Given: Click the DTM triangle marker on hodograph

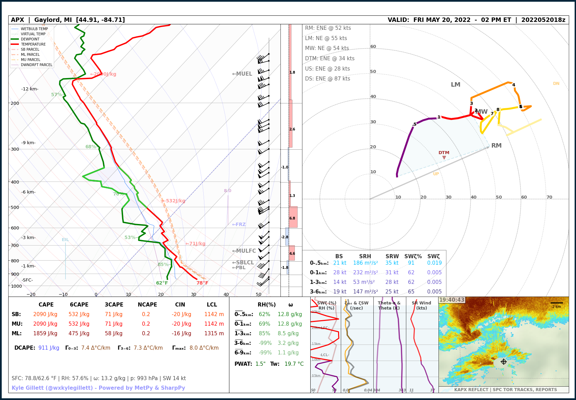Looking at the screenshot, I should (444, 158).
